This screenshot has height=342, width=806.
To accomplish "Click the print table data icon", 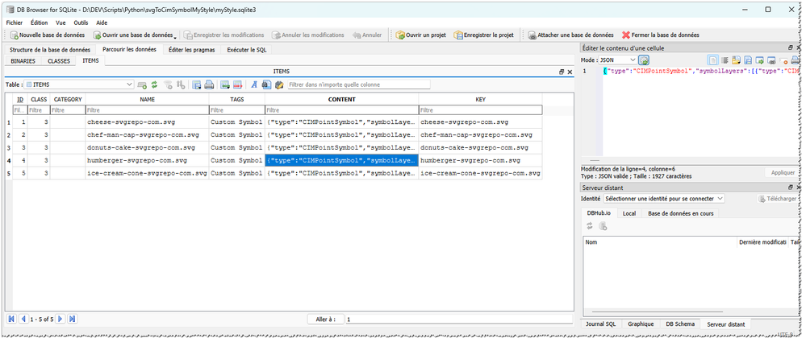I will [x=209, y=84].
